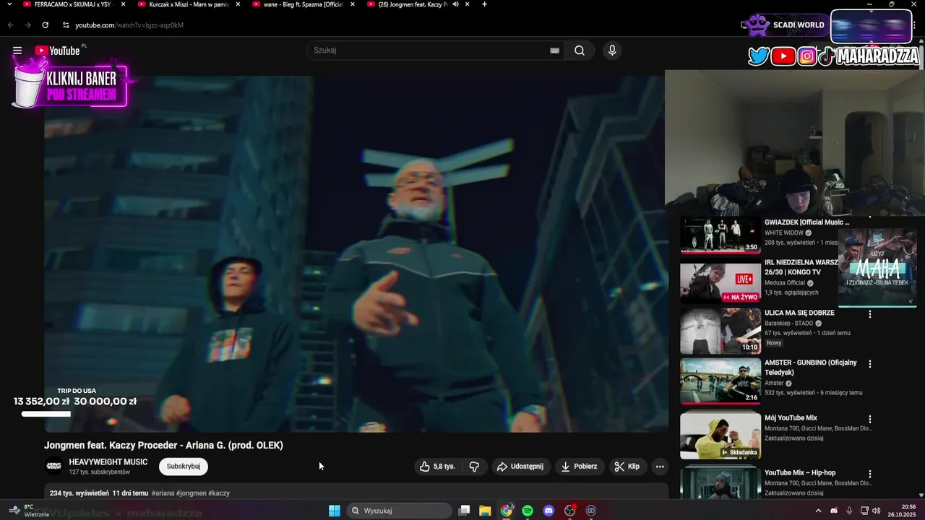This screenshot has height=520, width=925.
Task: Open volume control from tray speaker icon
Action: coord(877,511)
